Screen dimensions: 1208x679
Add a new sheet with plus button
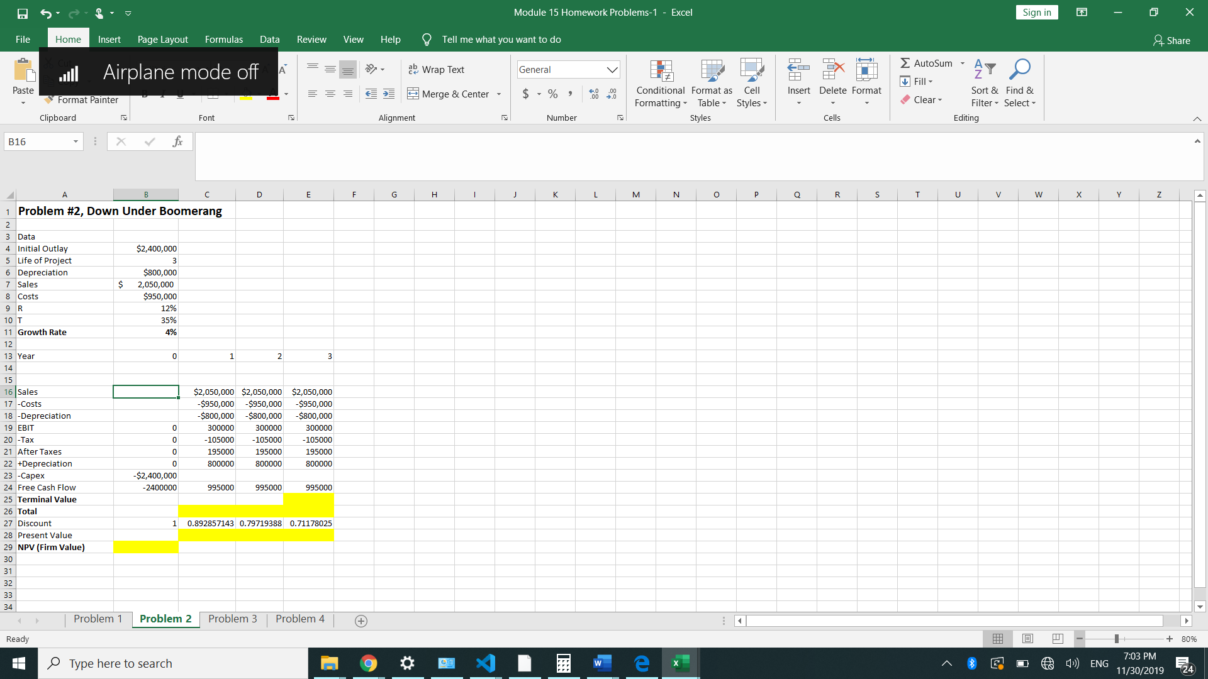click(361, 621)
